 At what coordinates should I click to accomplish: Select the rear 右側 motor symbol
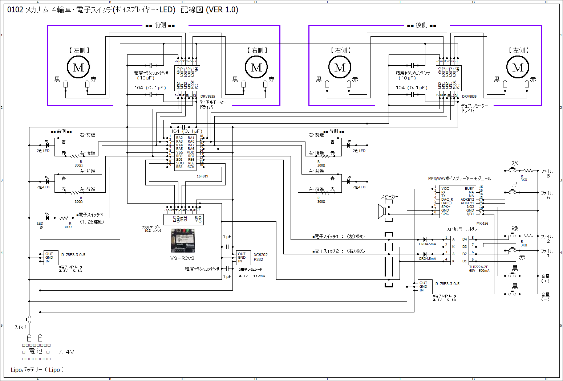[340, 67]
